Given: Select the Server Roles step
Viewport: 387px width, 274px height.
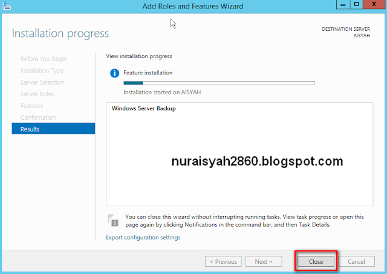Looking at the screenshot, I should [37, 94].
